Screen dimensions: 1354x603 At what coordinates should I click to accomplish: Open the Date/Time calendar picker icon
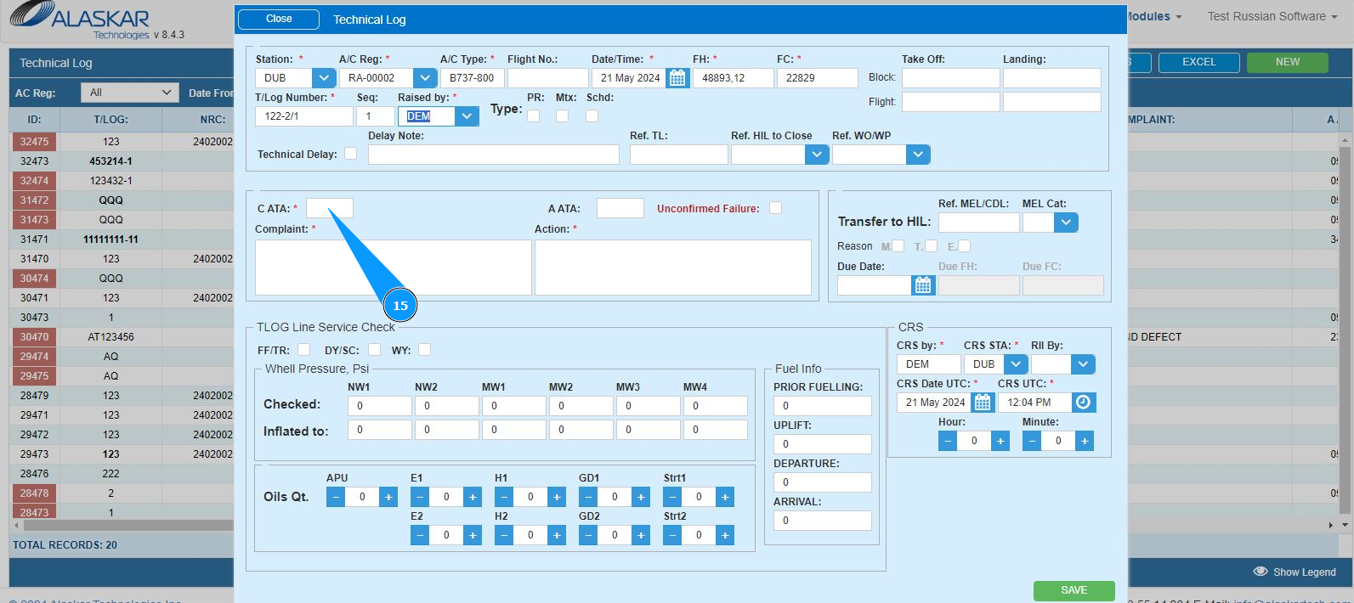(677, 78)
